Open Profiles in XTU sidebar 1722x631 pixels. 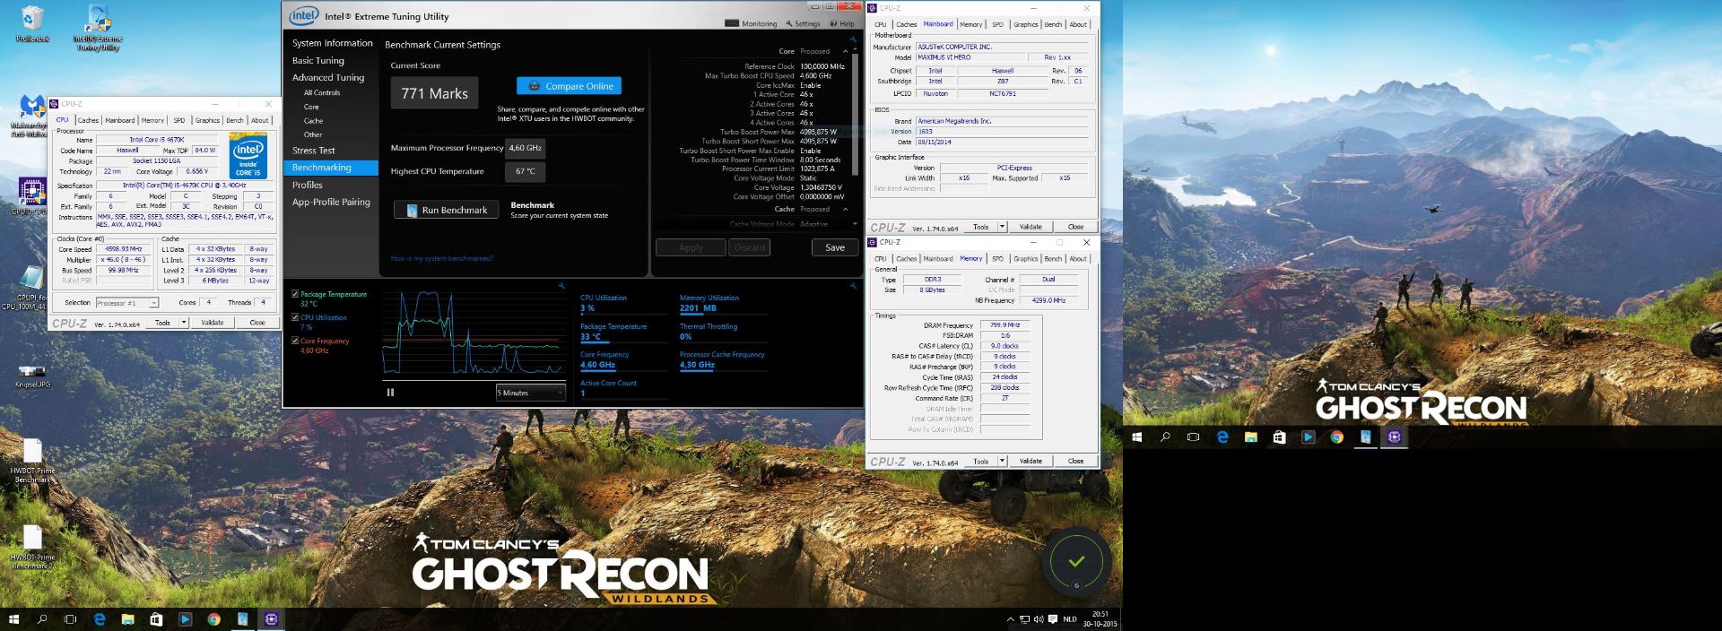pos(307,186)
